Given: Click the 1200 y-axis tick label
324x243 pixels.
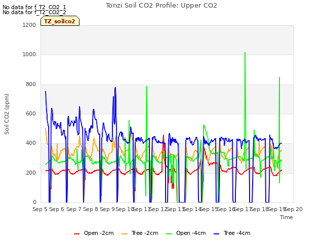Looking at the screenshot, I should point(29,25).
